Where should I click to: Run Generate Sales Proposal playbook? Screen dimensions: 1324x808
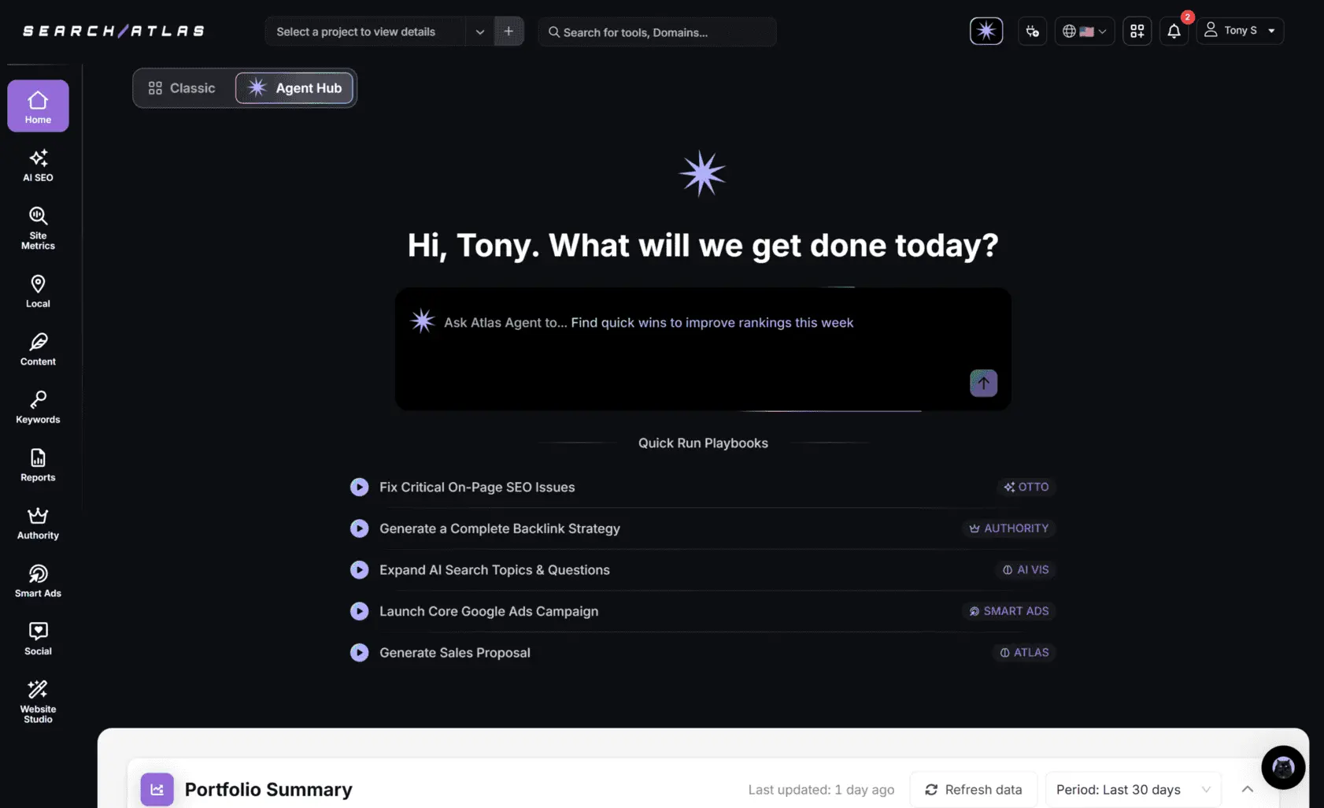[359, 652]
